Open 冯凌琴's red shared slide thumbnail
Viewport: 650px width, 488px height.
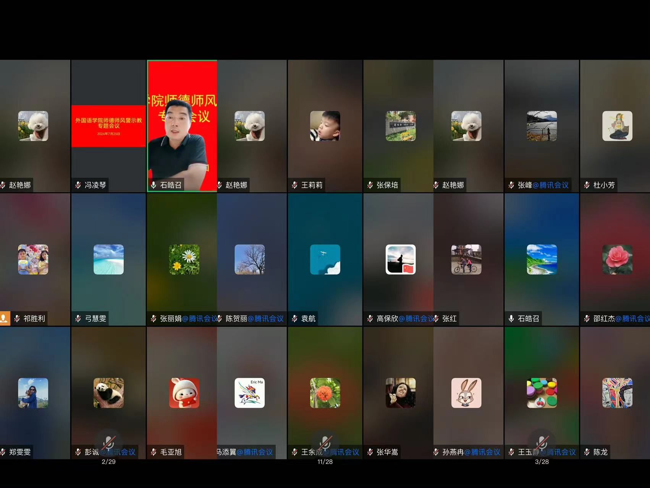point(108,126)
